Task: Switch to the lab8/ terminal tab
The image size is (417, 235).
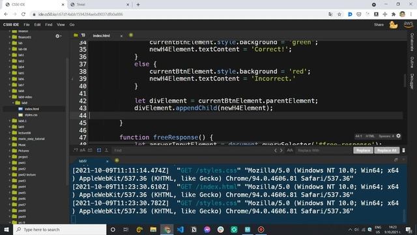Action: click(83, 161)
